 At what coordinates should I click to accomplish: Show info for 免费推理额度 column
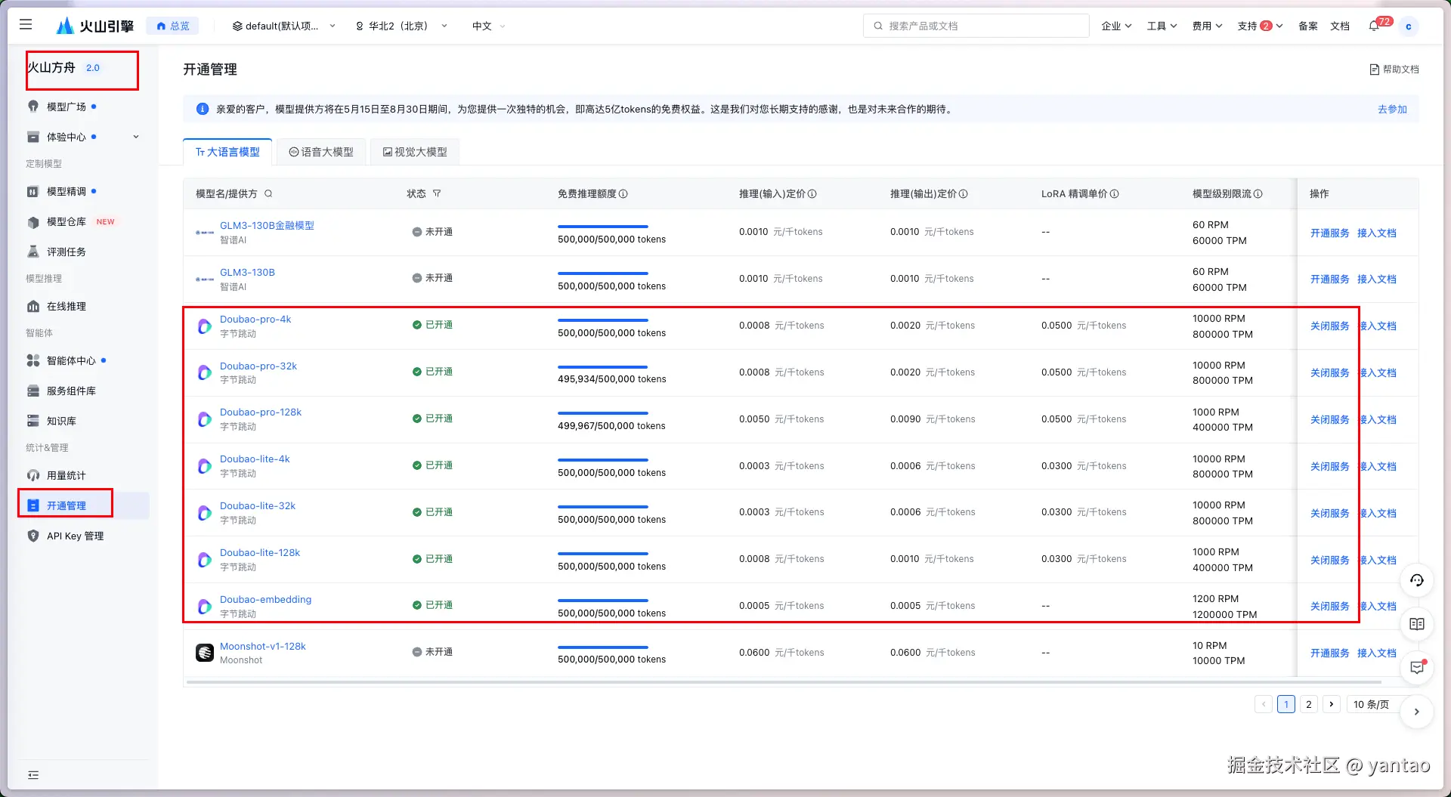tap(623, 194)
